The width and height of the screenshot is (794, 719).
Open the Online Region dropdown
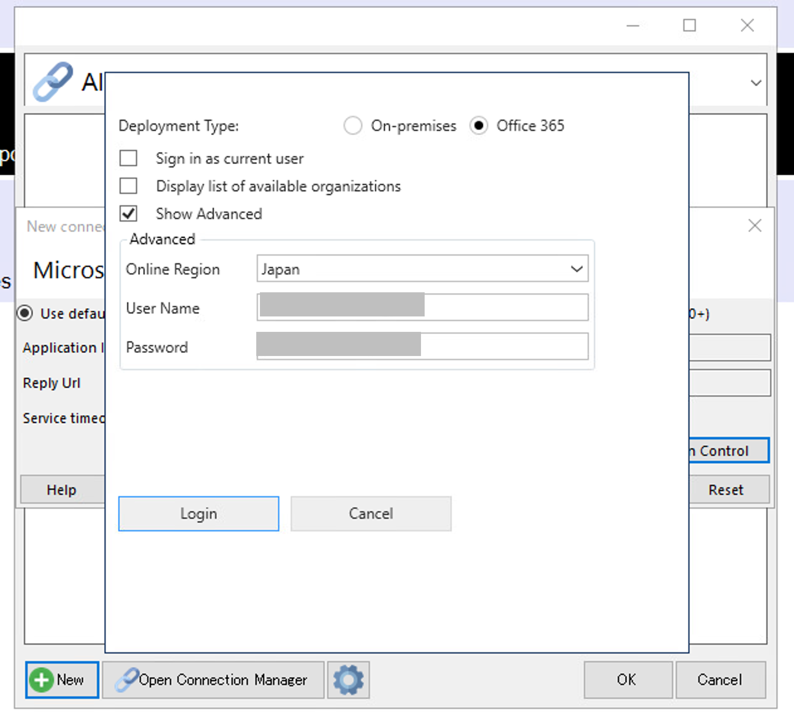click(x=422, y=269)
